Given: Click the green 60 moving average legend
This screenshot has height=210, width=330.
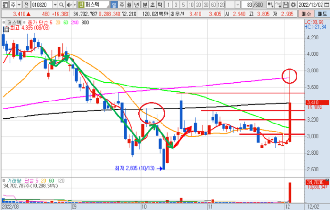Looking at the screenshot, I should click(66, 23).
